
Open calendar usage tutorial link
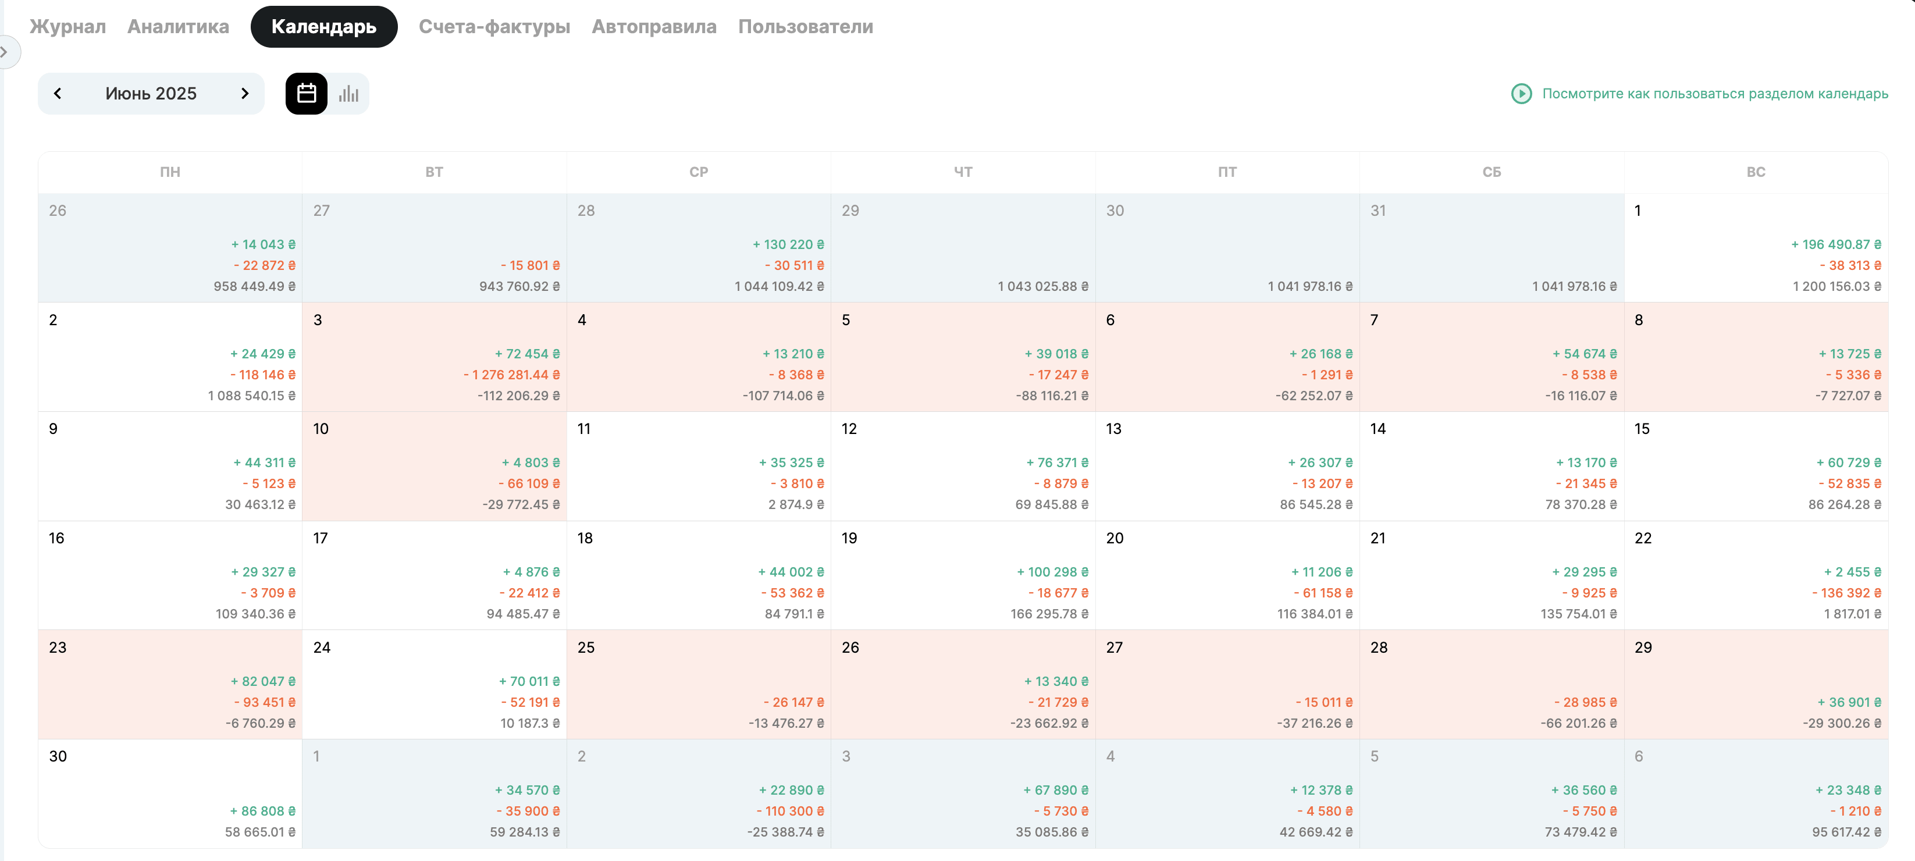pyautogui.click(x=1714, y=94)
